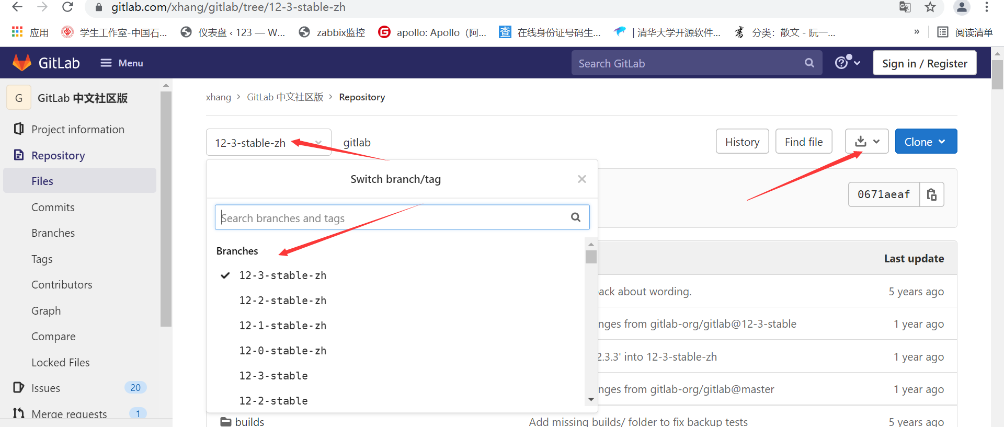Click browser forward arrow

pyautogui.click(x=42, y=7)
